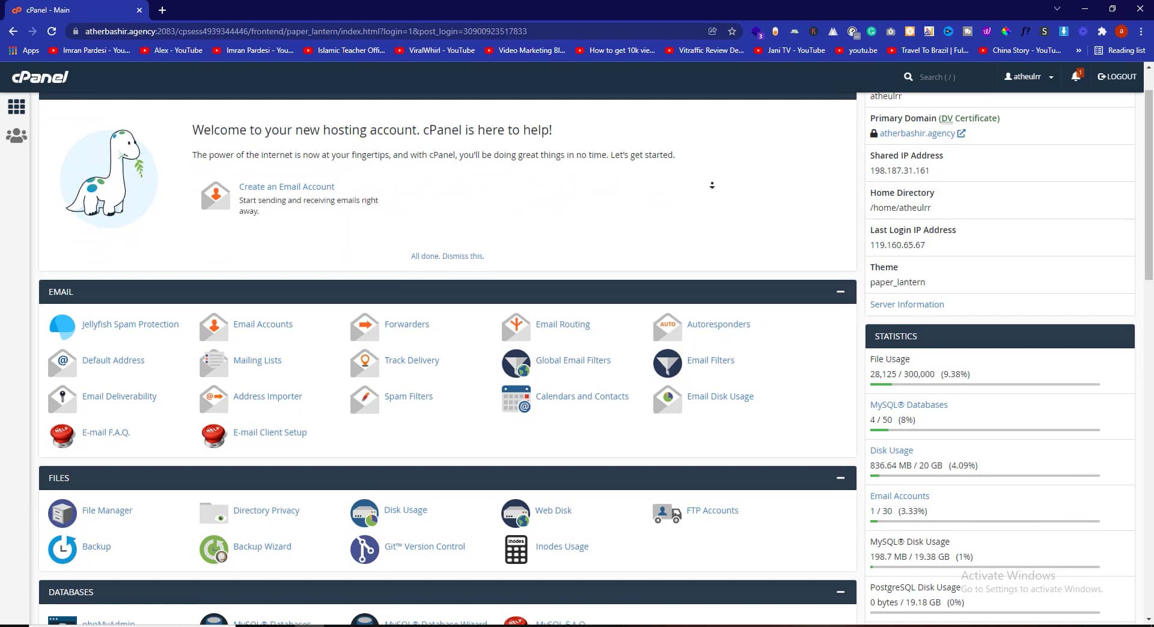Expand hidden bookmarks chevron
Image resolution: width=1154 pixels, height=627 pixels.
[x=1078, y=50]
